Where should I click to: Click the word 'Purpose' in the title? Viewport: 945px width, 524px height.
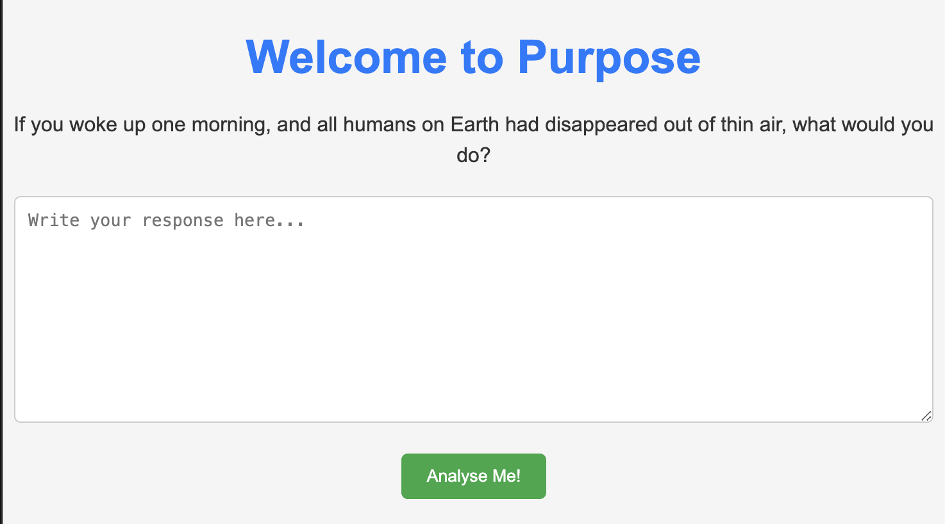click(x=609, y=59)
